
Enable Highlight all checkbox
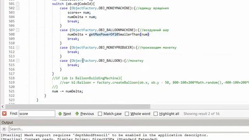[156, 114]
